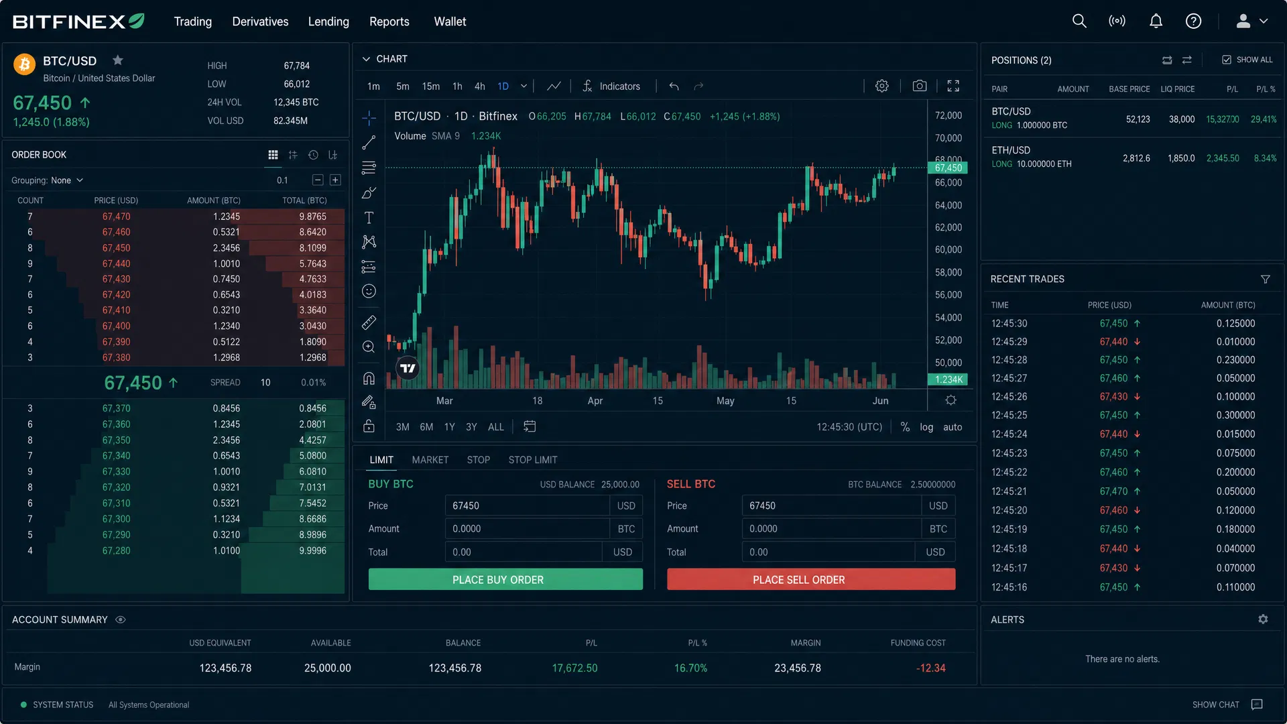Image resolution: width=1287 pixels, height=724 pixels.
Task: Click the live feed broadcast icon
Action: 1117,21
